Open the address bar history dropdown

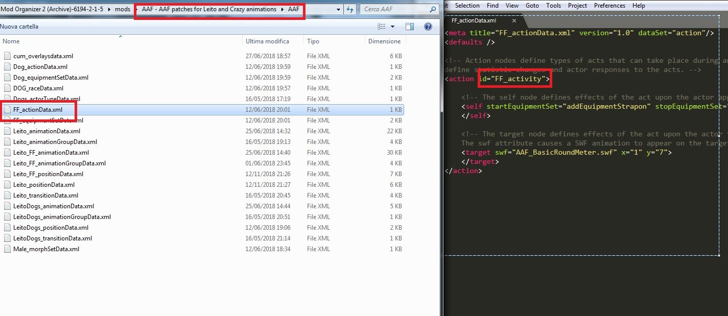(339, 10)
